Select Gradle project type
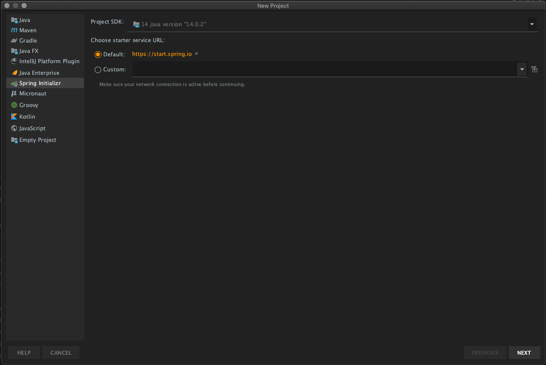 (x=45, y=41)
